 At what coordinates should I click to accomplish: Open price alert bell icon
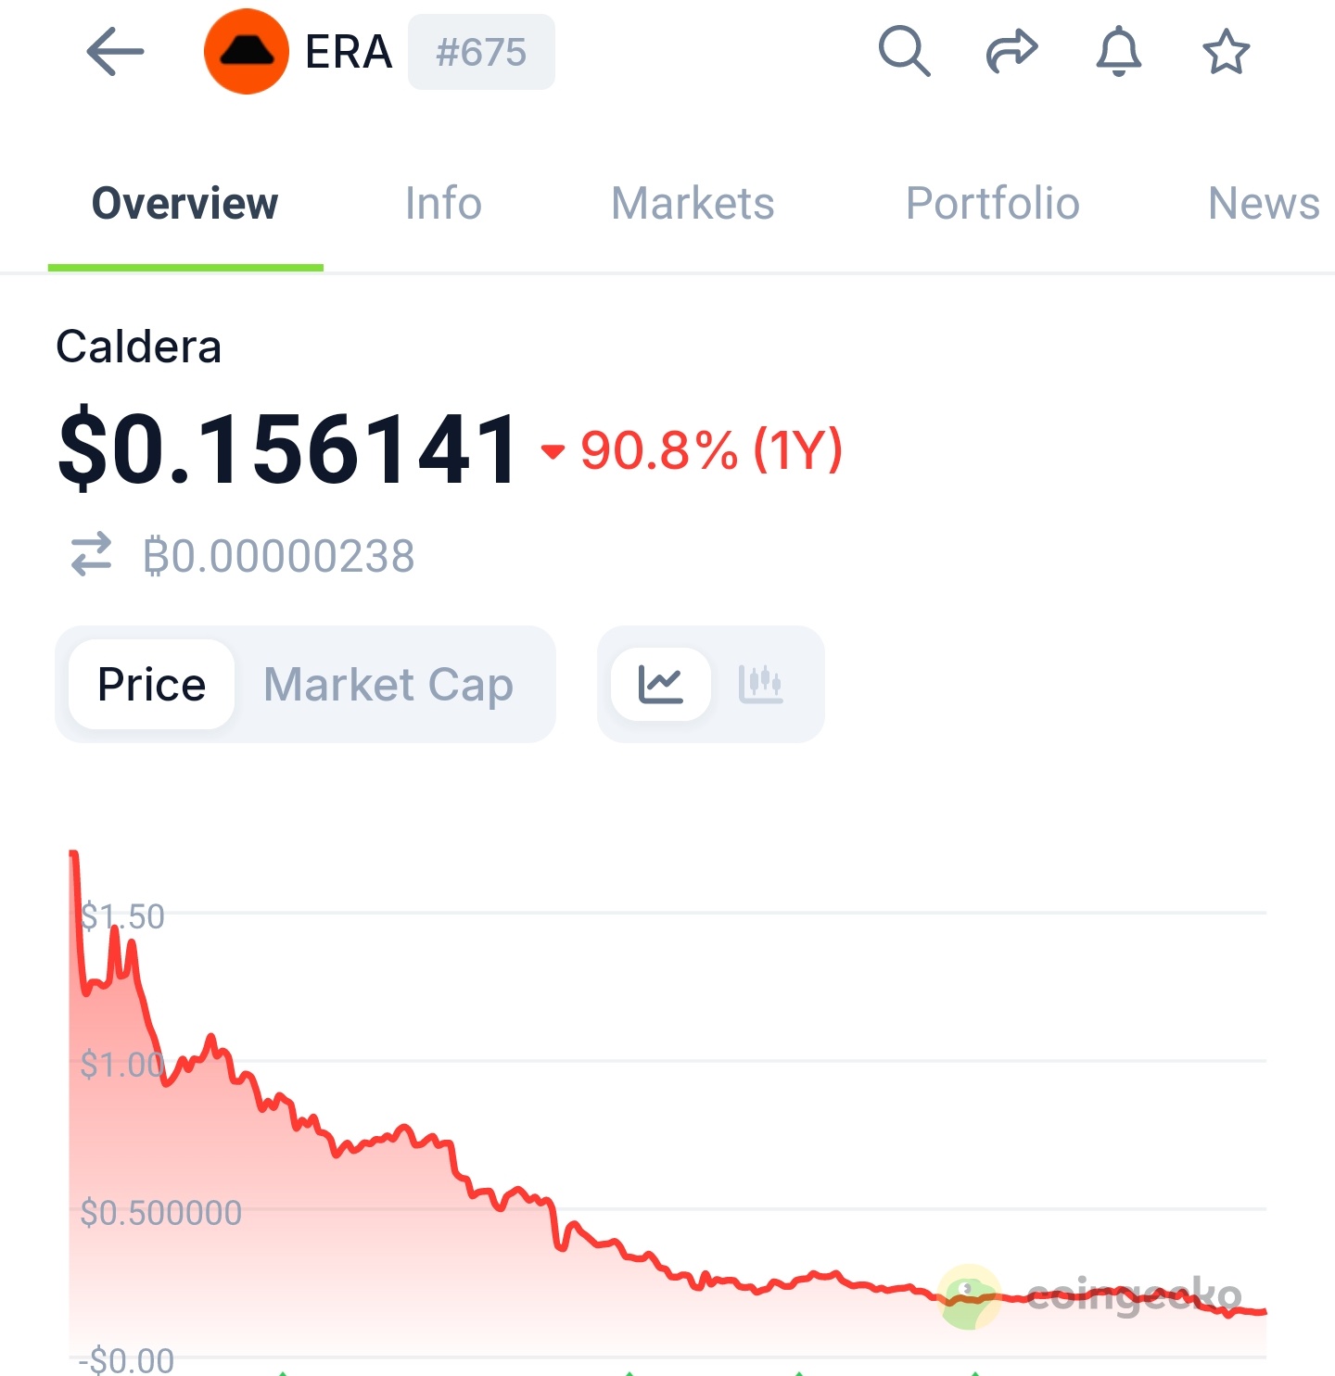[x=1118, y=52]
